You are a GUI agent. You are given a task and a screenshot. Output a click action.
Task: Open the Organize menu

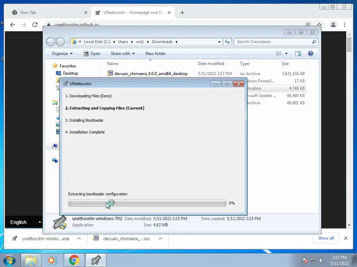coord(62,54)
